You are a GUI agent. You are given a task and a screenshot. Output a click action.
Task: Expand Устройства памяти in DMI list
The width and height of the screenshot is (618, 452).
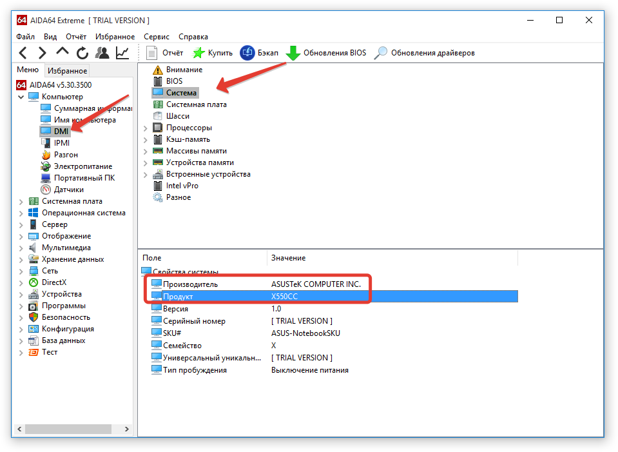146,163
